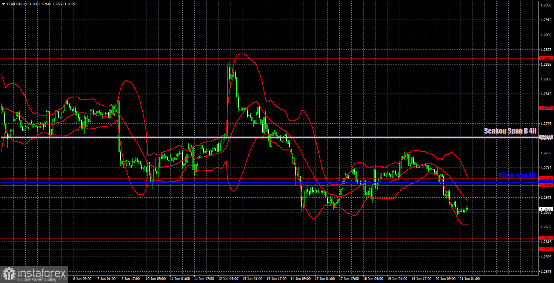Click the 7 Jun 01:00 time label
Viewport: 554px width, 283px height.
point(107,279)
